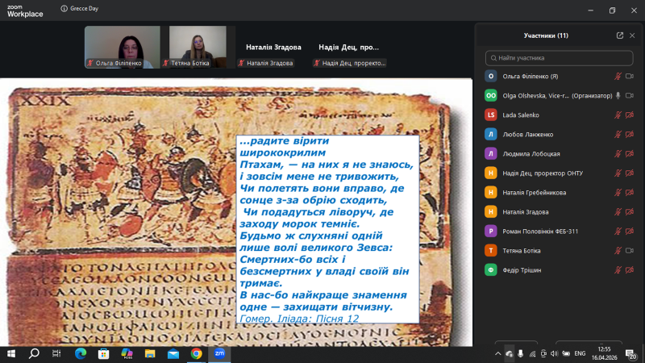Open Тетяна Ботіка video thumbnail

pos(198,47)
